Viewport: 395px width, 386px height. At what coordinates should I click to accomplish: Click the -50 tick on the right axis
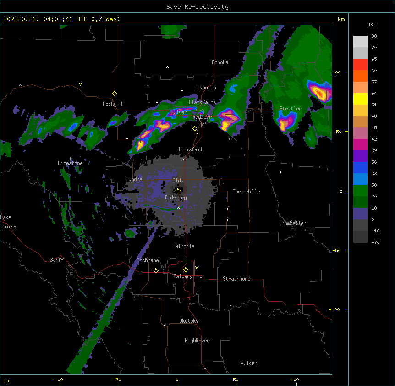click(x=336, y=250)
